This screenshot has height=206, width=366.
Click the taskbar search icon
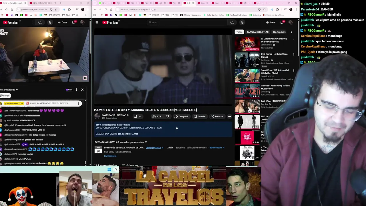pos(116,170)
